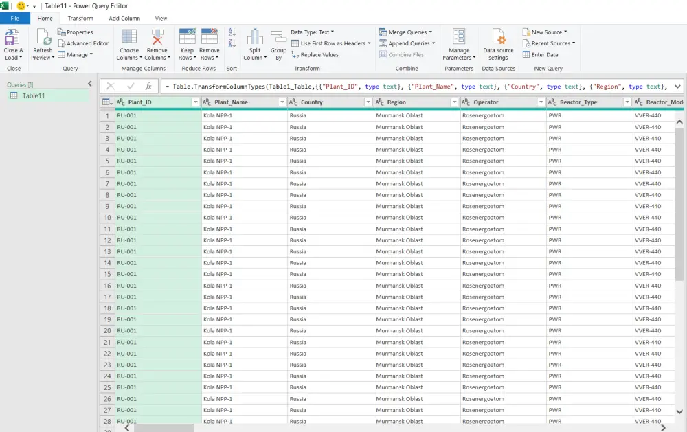
Task: Click the Excel icon in title bar
Action: (x=4, y=5)
